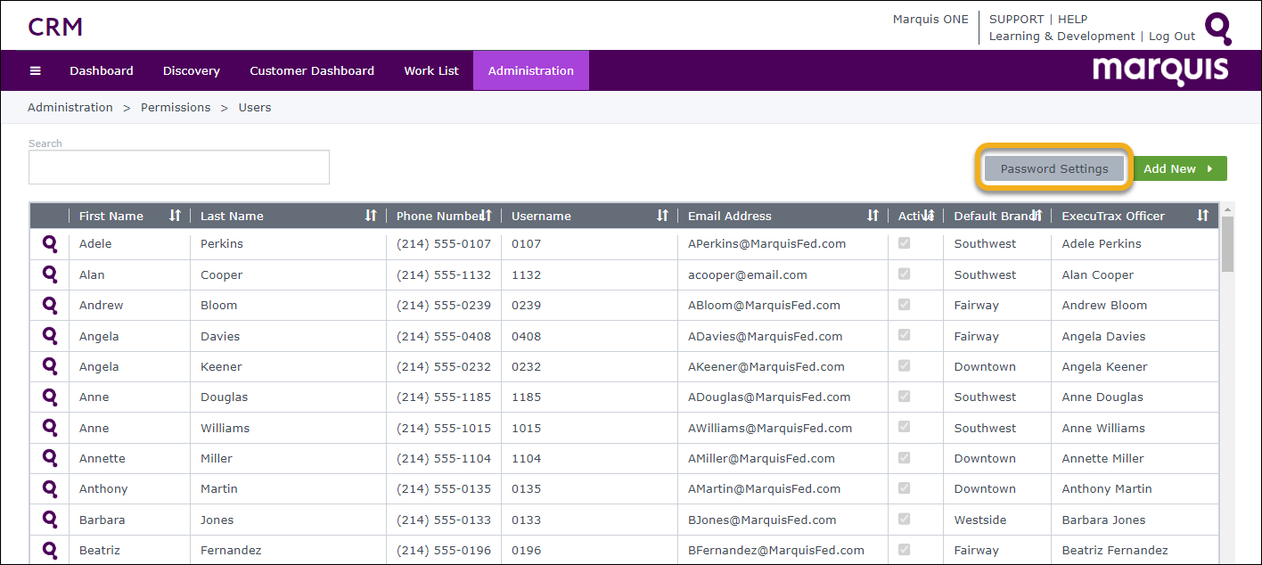
Task: Open Anne Douglas's row Q icon
Action: pos(50,397)
